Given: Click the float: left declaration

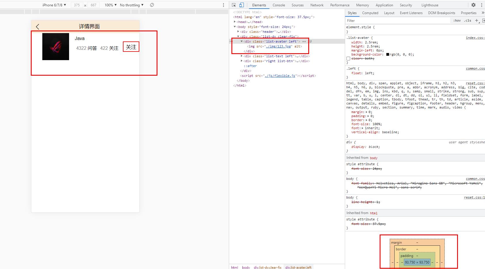Looking at the screenshot, I should (x=363, y=73).
